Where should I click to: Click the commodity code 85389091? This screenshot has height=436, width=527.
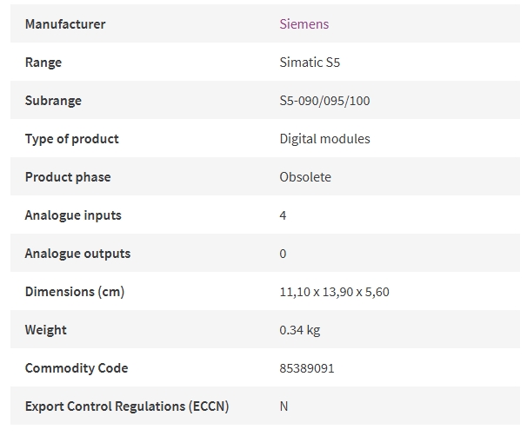pyautogui.click(x=307, y=368)
